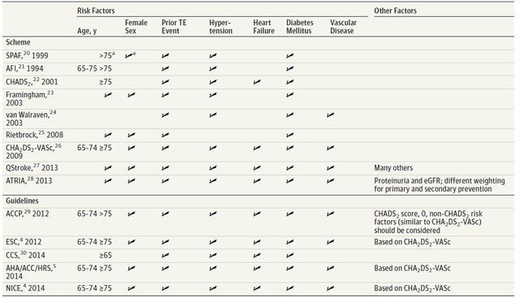Click the Diabetes Mellitus column header
This screenshot has height=298, width=520.
300,27
